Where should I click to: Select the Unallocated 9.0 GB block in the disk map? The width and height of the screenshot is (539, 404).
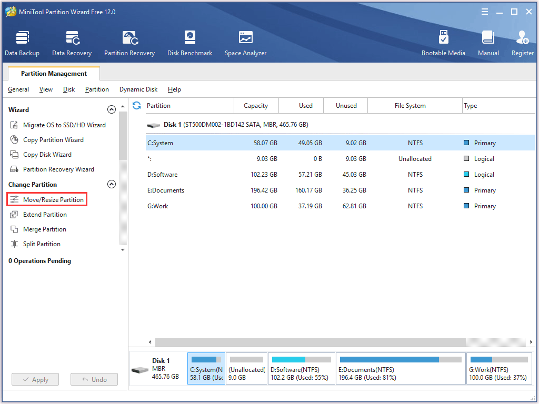coord(246,368)
